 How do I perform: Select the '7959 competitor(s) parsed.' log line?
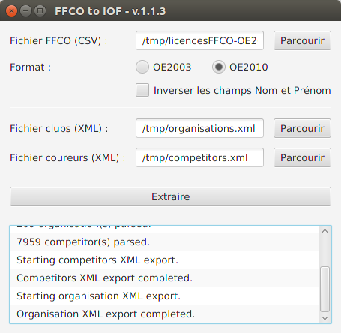[164, 241]
